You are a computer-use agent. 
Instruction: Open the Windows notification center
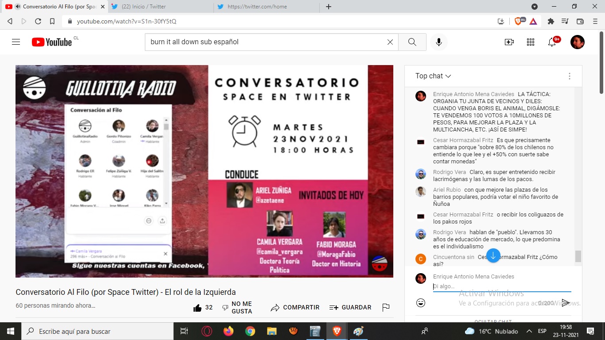tap(590, 331)
